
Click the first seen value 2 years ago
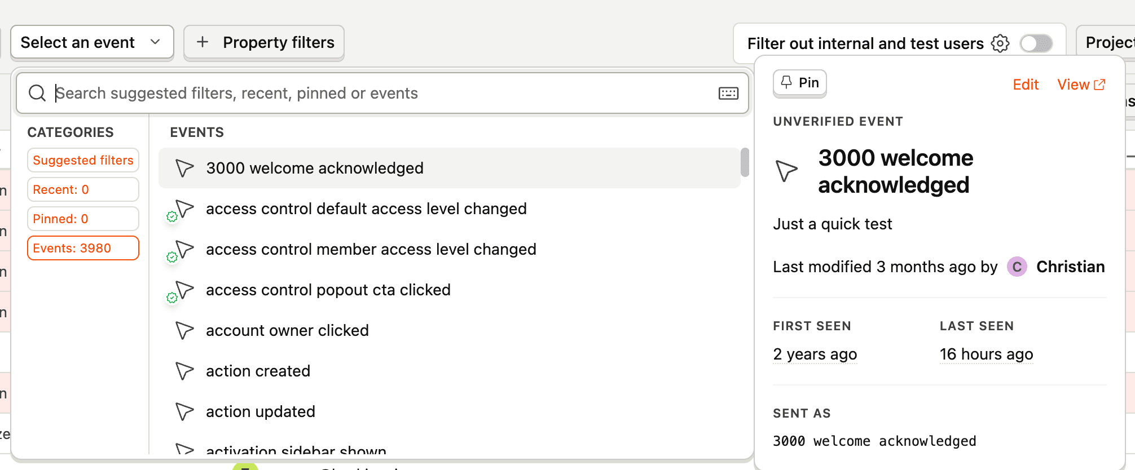(815, 354)
